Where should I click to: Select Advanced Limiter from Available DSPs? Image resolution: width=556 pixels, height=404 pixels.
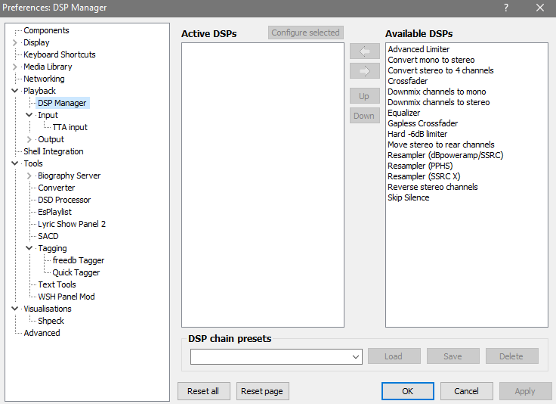(x=419, y=49)
